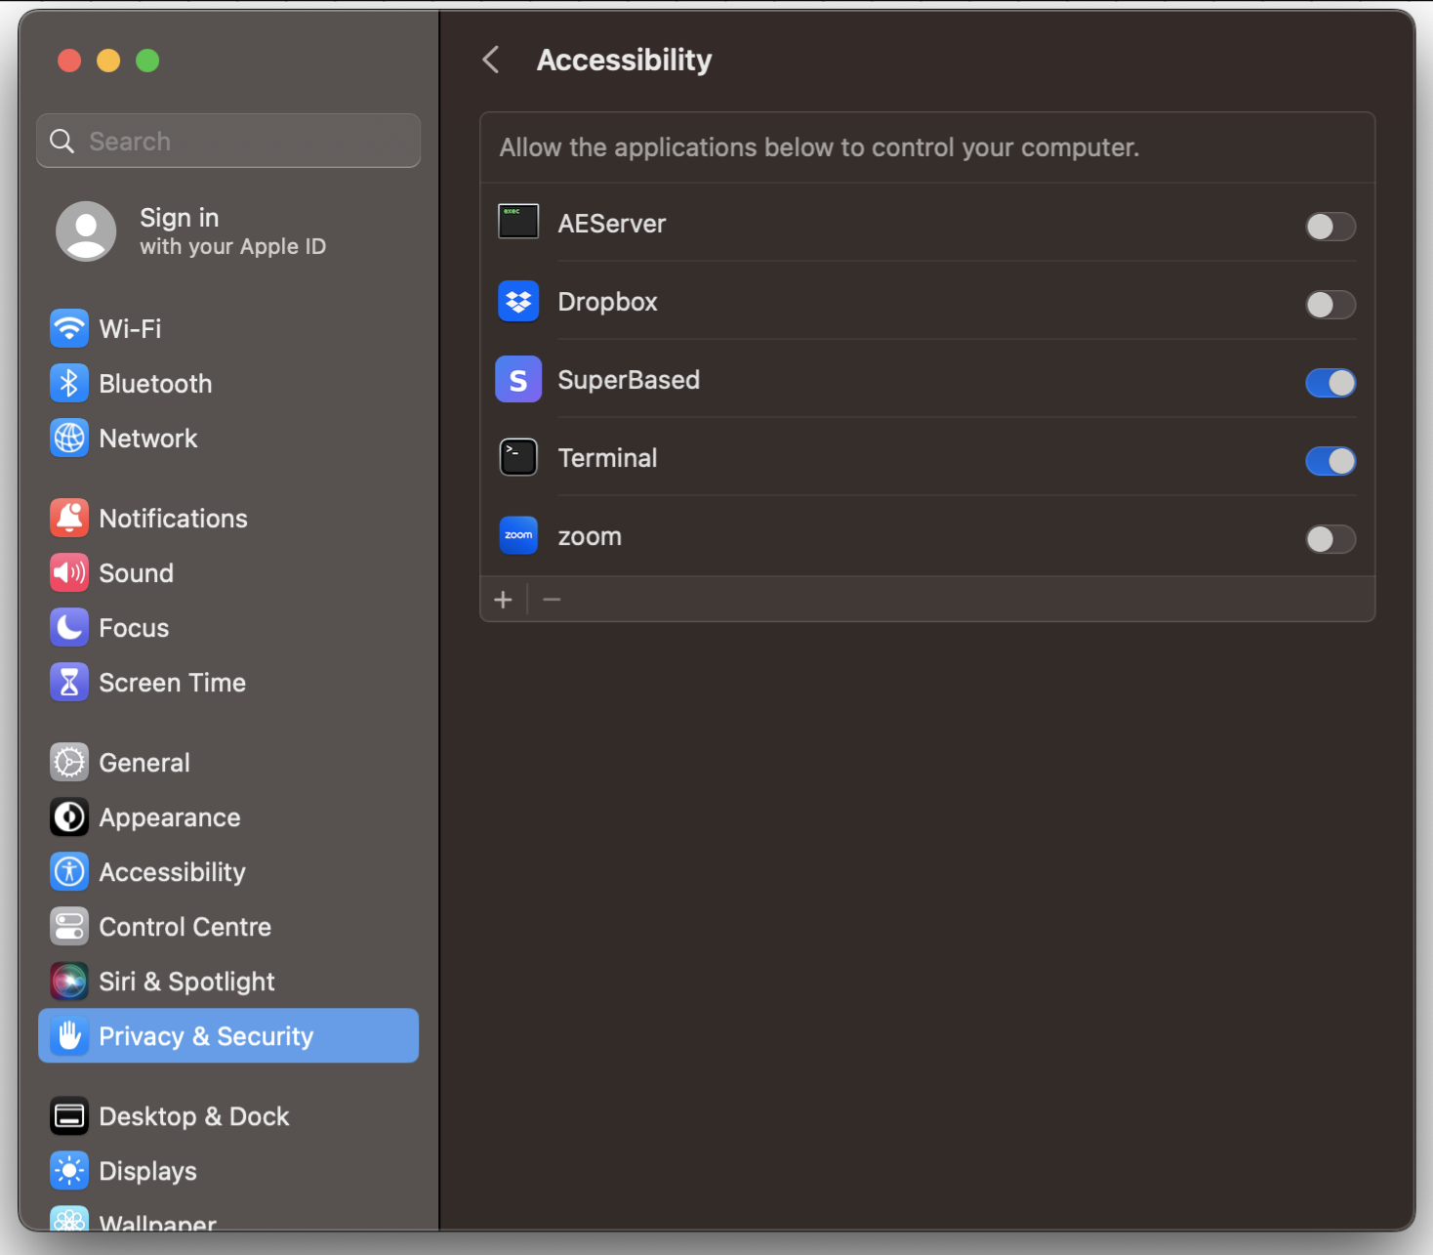Select the AEServer row name
Viewport: 1433px width, 1255px height.
coord(612,224)
